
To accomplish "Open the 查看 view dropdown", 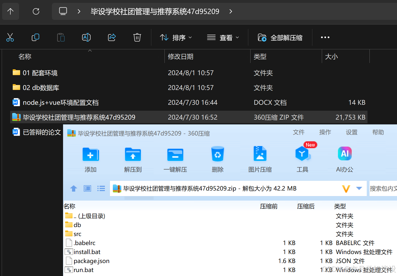I will point(223,38).
